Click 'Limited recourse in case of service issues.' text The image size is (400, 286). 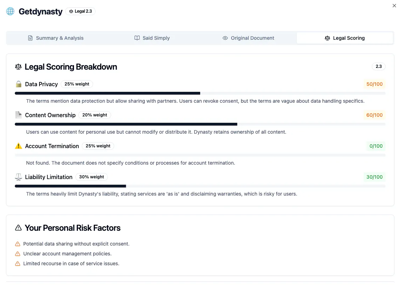pos(71,263)
